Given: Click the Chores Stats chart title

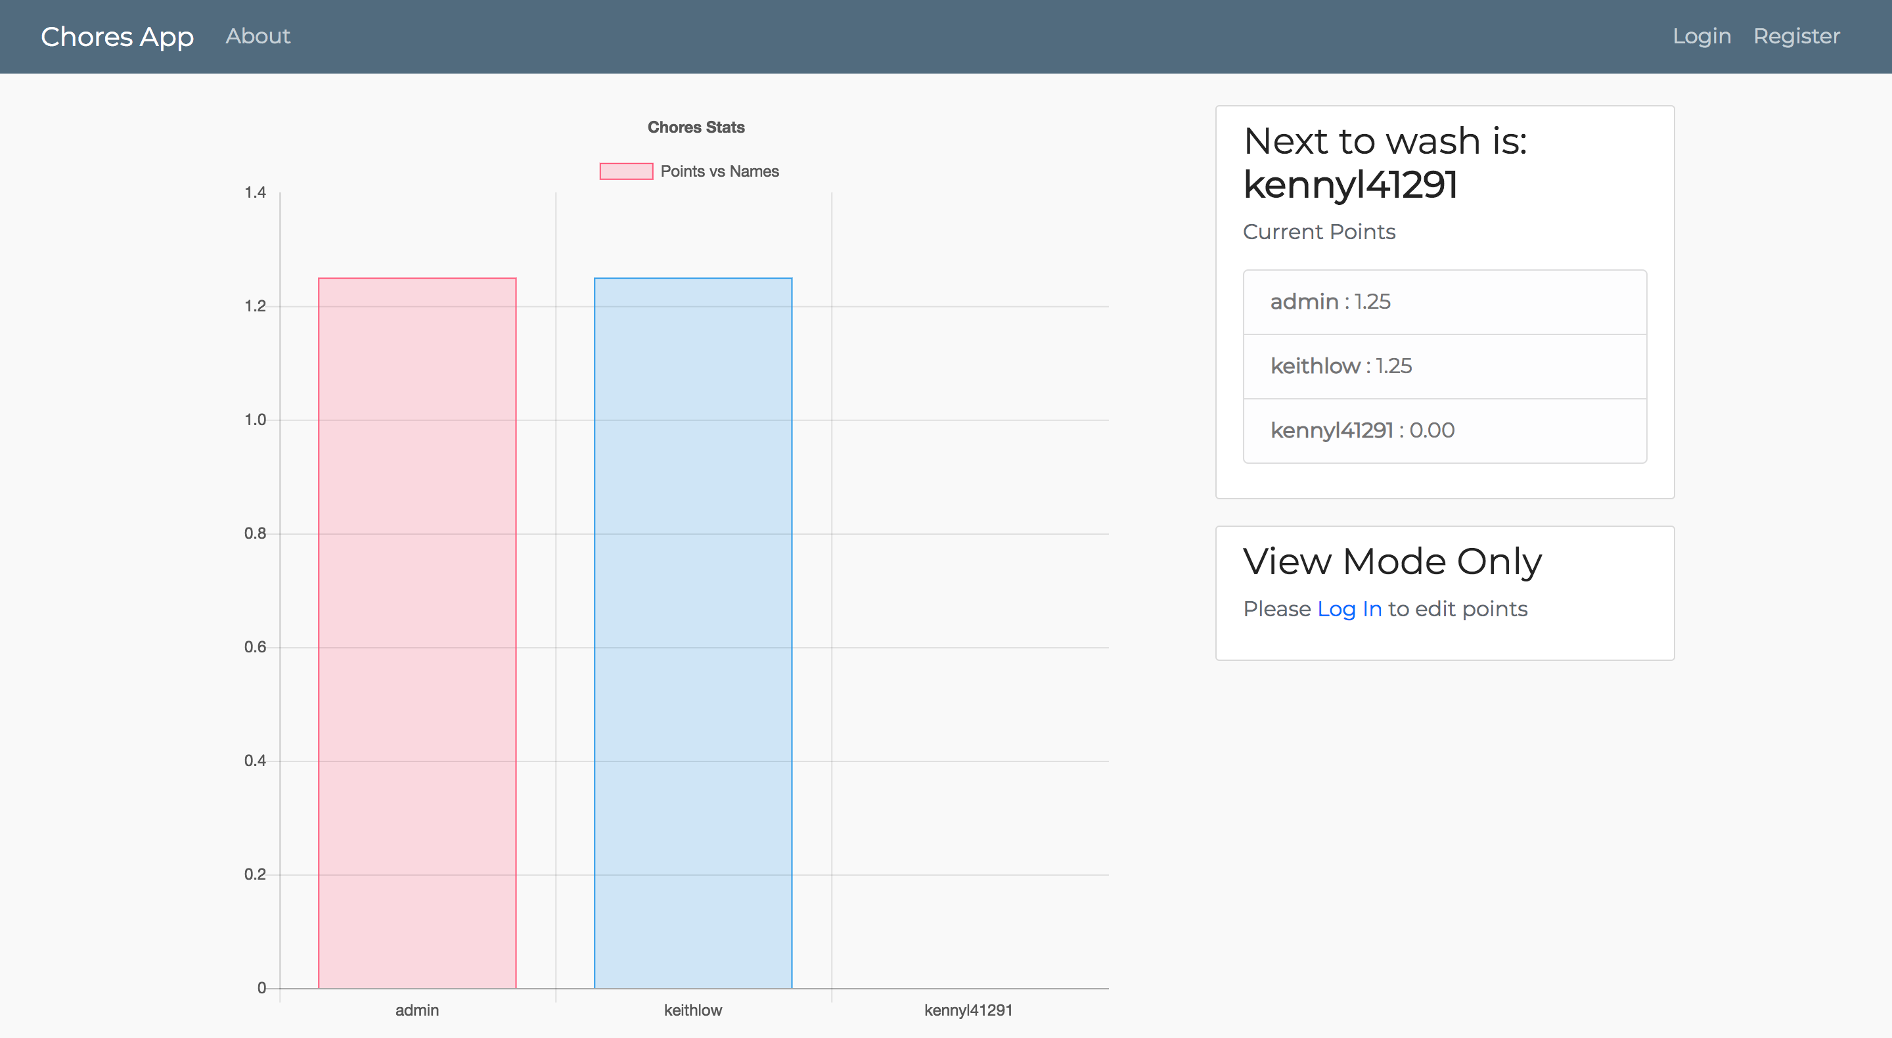Looking at the screenshot, I should (x=696, y=127).
